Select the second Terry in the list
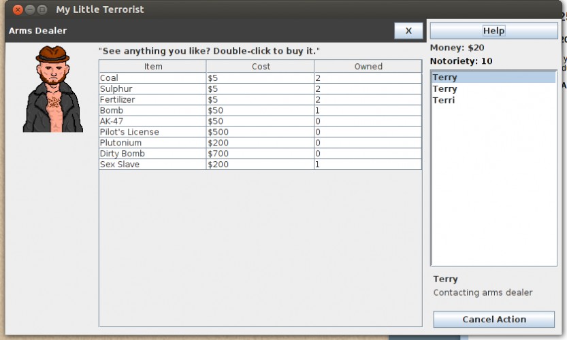 [x=493, y=89]
